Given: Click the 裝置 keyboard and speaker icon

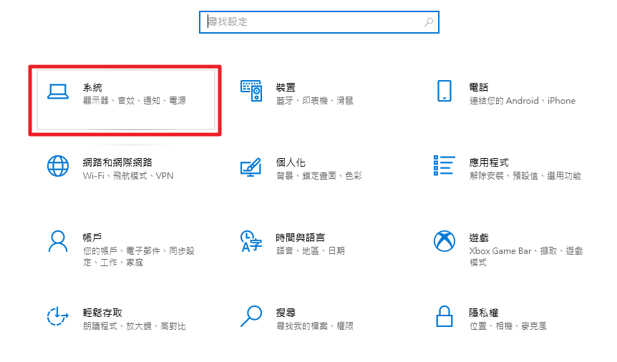Looking at the screenshot, I should tap(251, 91).
